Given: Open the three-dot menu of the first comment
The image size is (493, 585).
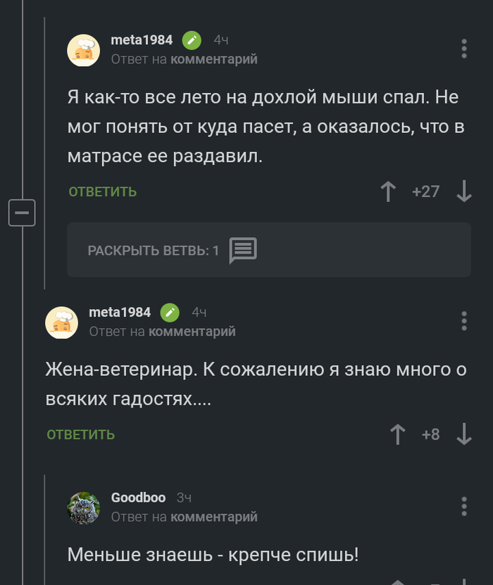Looking at the screenshot, I should [463, 49].
